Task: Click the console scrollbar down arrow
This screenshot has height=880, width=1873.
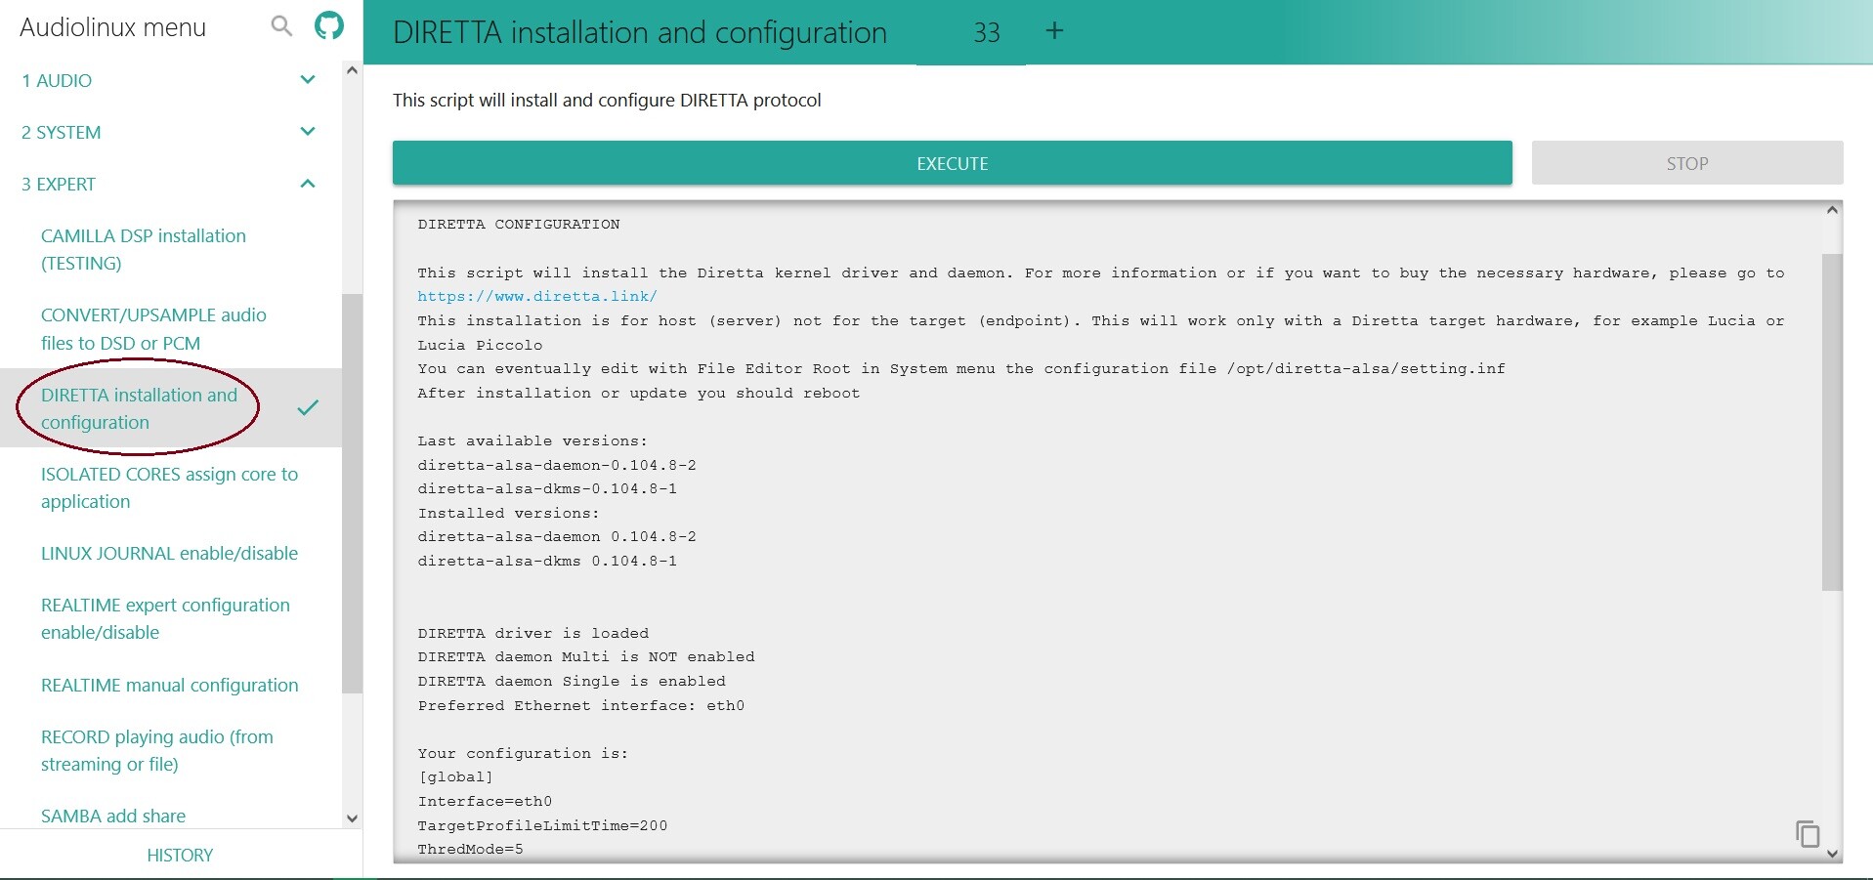Action: click(1832, 854)
